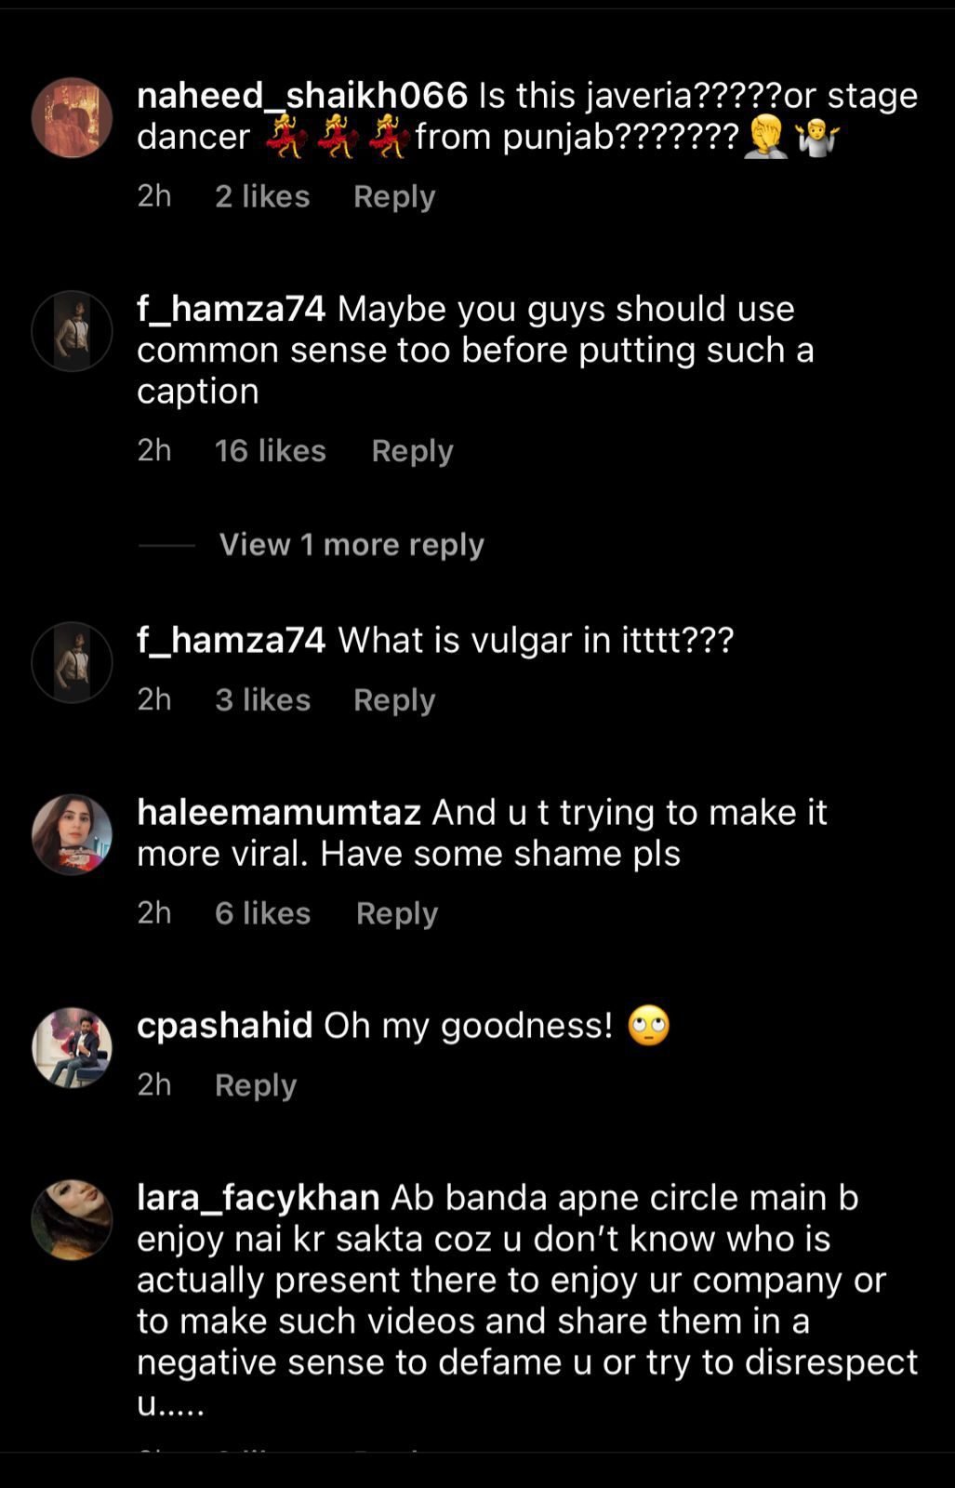View 3 likes on vulgar comment
Viewport: 955px width, 1488px height.
262,699
